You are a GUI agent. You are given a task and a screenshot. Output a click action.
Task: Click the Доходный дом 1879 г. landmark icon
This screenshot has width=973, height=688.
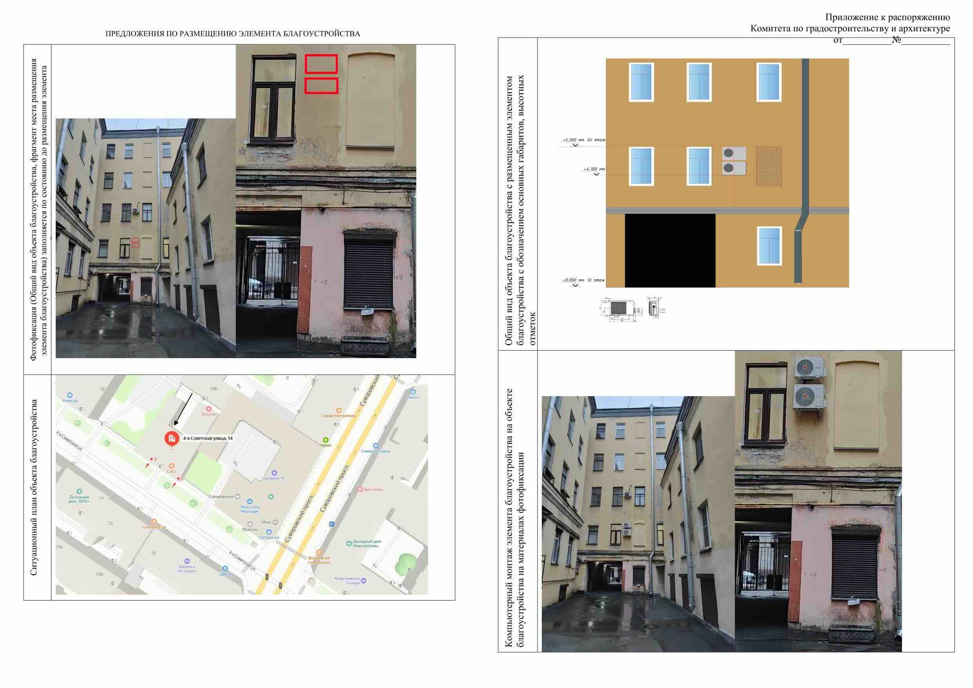click(79, 491)
